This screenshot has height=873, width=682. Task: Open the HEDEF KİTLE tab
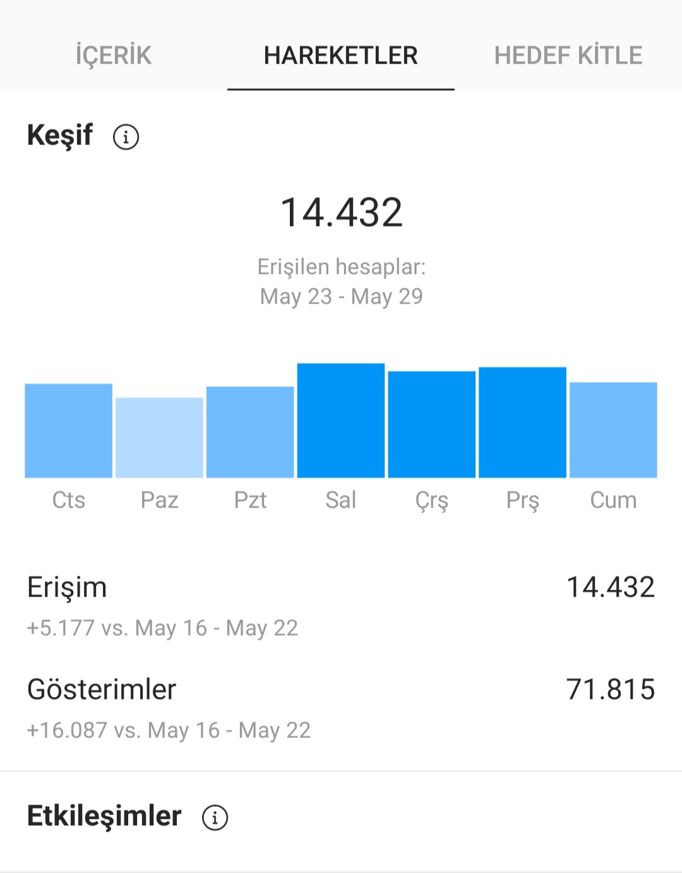click(568, 55)
